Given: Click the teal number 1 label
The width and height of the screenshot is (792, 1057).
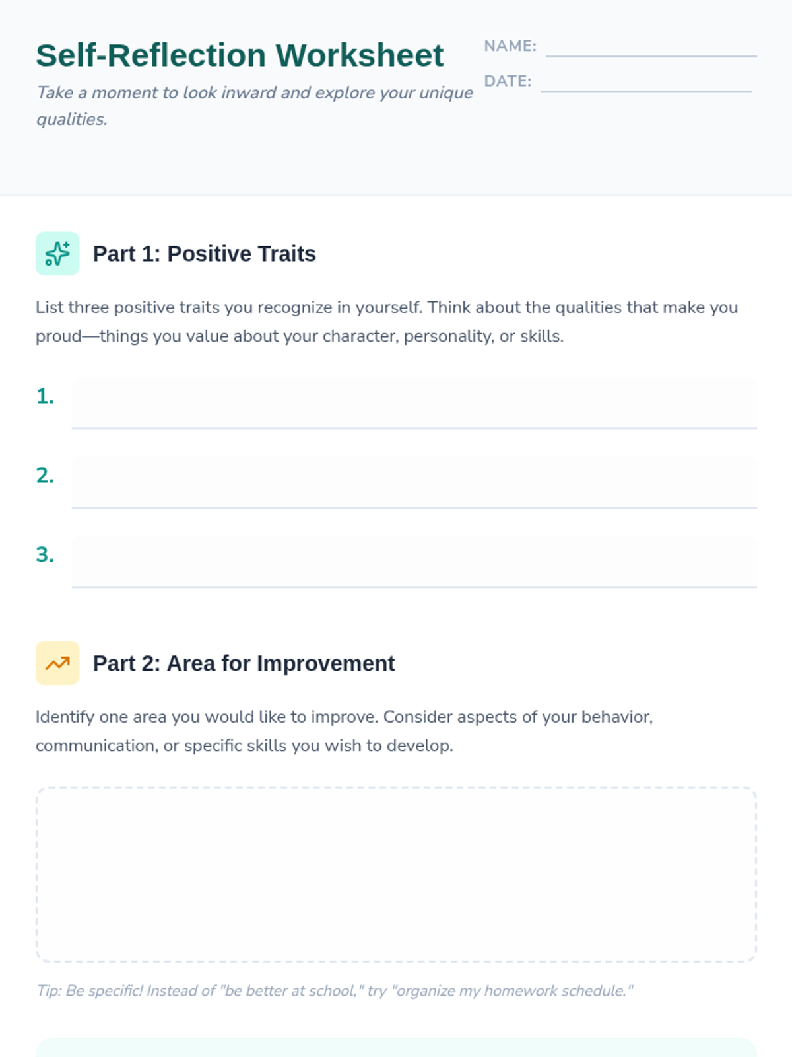Looking at the screenshot, I should (x=45, y=396).
